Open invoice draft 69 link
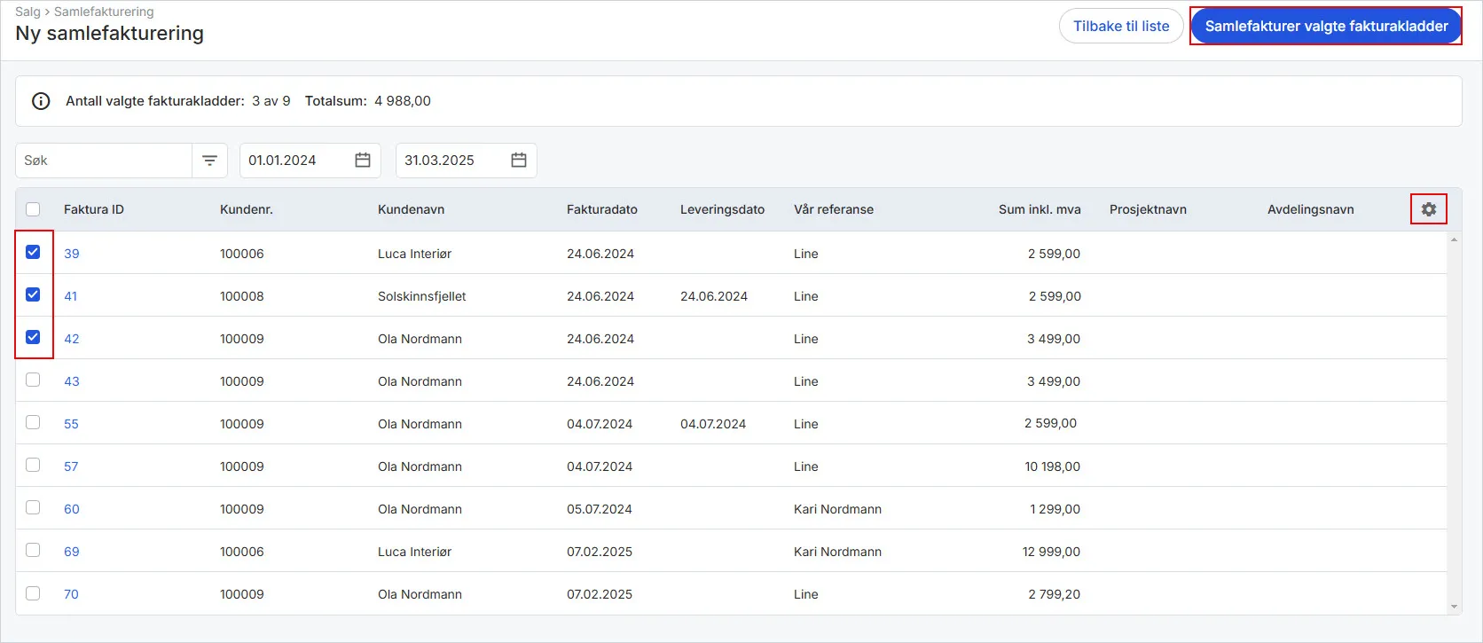The height and width of the screenshot is (643, 1483). (x=72, y=552)
